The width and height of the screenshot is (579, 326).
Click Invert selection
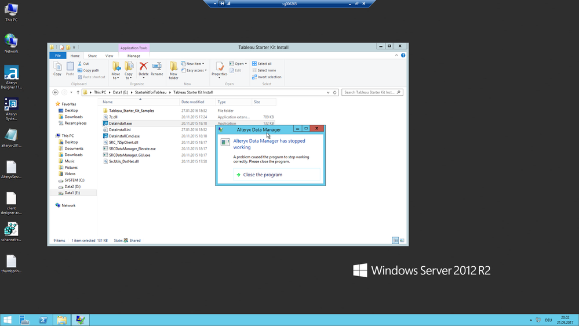pyautogui.click(x=267, y=77)
